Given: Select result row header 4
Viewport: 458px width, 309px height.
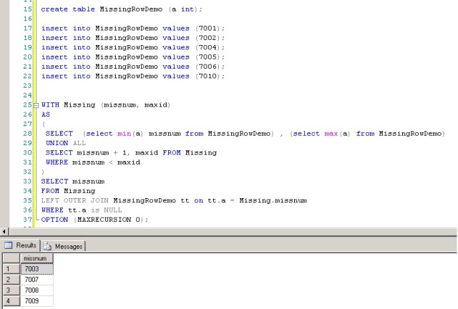Looking at the screenshot, I should coord(11,301).
